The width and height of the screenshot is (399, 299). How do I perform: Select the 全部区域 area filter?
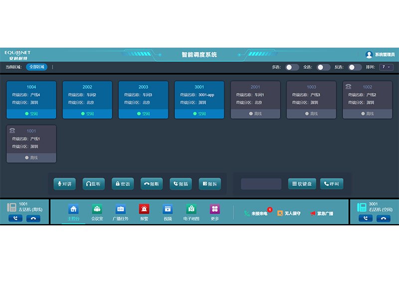[36, 67]
